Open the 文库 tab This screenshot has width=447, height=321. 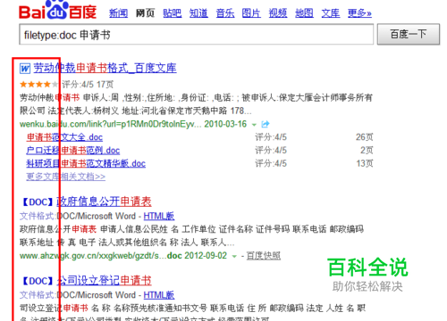pos(331,13)
